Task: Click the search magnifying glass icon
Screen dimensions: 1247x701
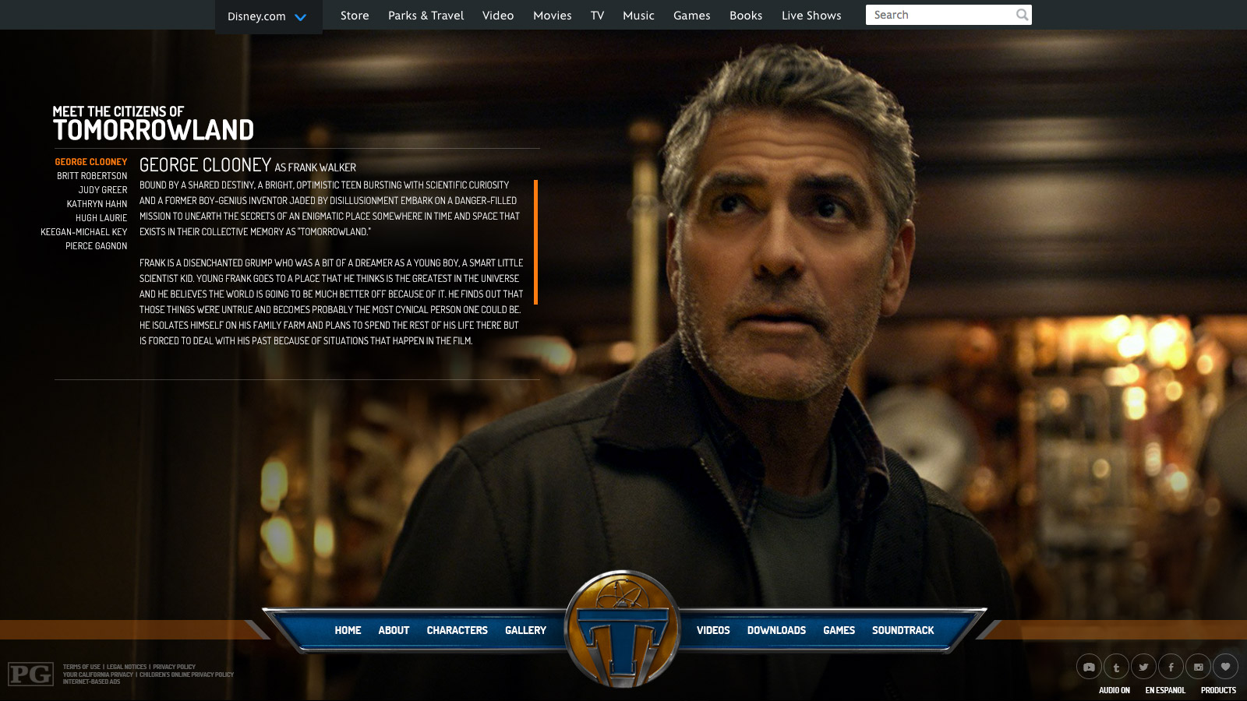Action: click(1022, 15)
